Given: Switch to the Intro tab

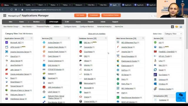Looking at the screenshot, I should click(11, 22).
